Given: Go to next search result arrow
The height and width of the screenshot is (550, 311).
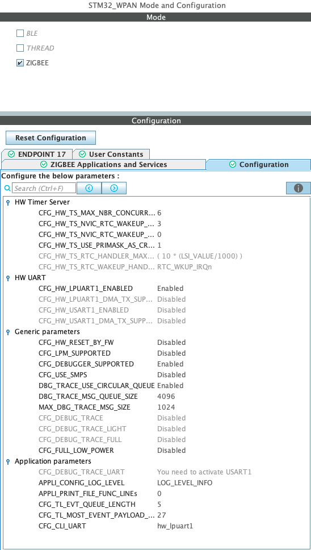Looking at the screenshot, I should (114, 189).
